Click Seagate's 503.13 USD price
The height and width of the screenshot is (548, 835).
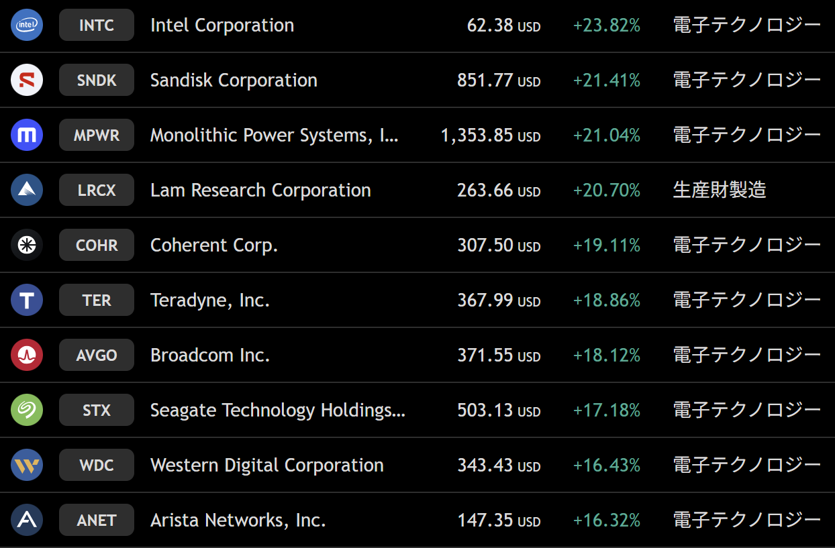[498, 410]
